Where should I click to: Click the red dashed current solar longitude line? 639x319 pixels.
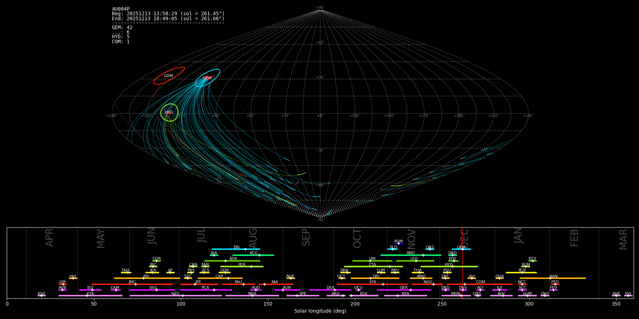pyautogui.click(x=462, y=263)
